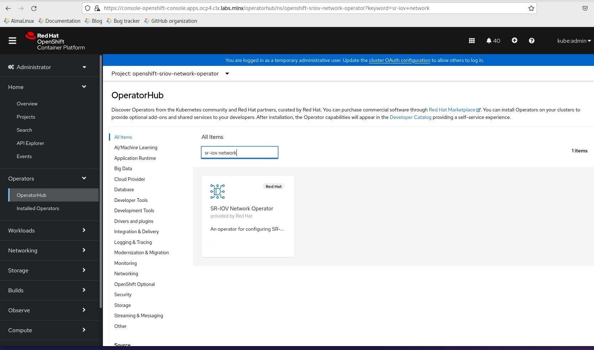Open Overview in the Home menu

point(27,104)
